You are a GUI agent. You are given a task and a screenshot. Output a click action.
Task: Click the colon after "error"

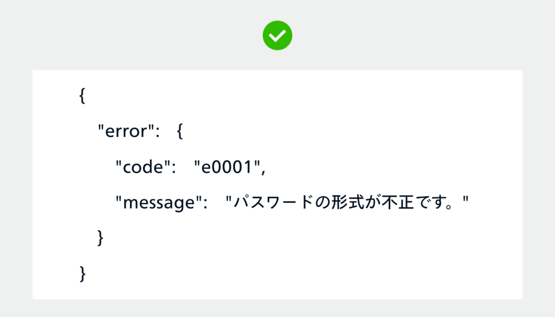tap(157, 132)
